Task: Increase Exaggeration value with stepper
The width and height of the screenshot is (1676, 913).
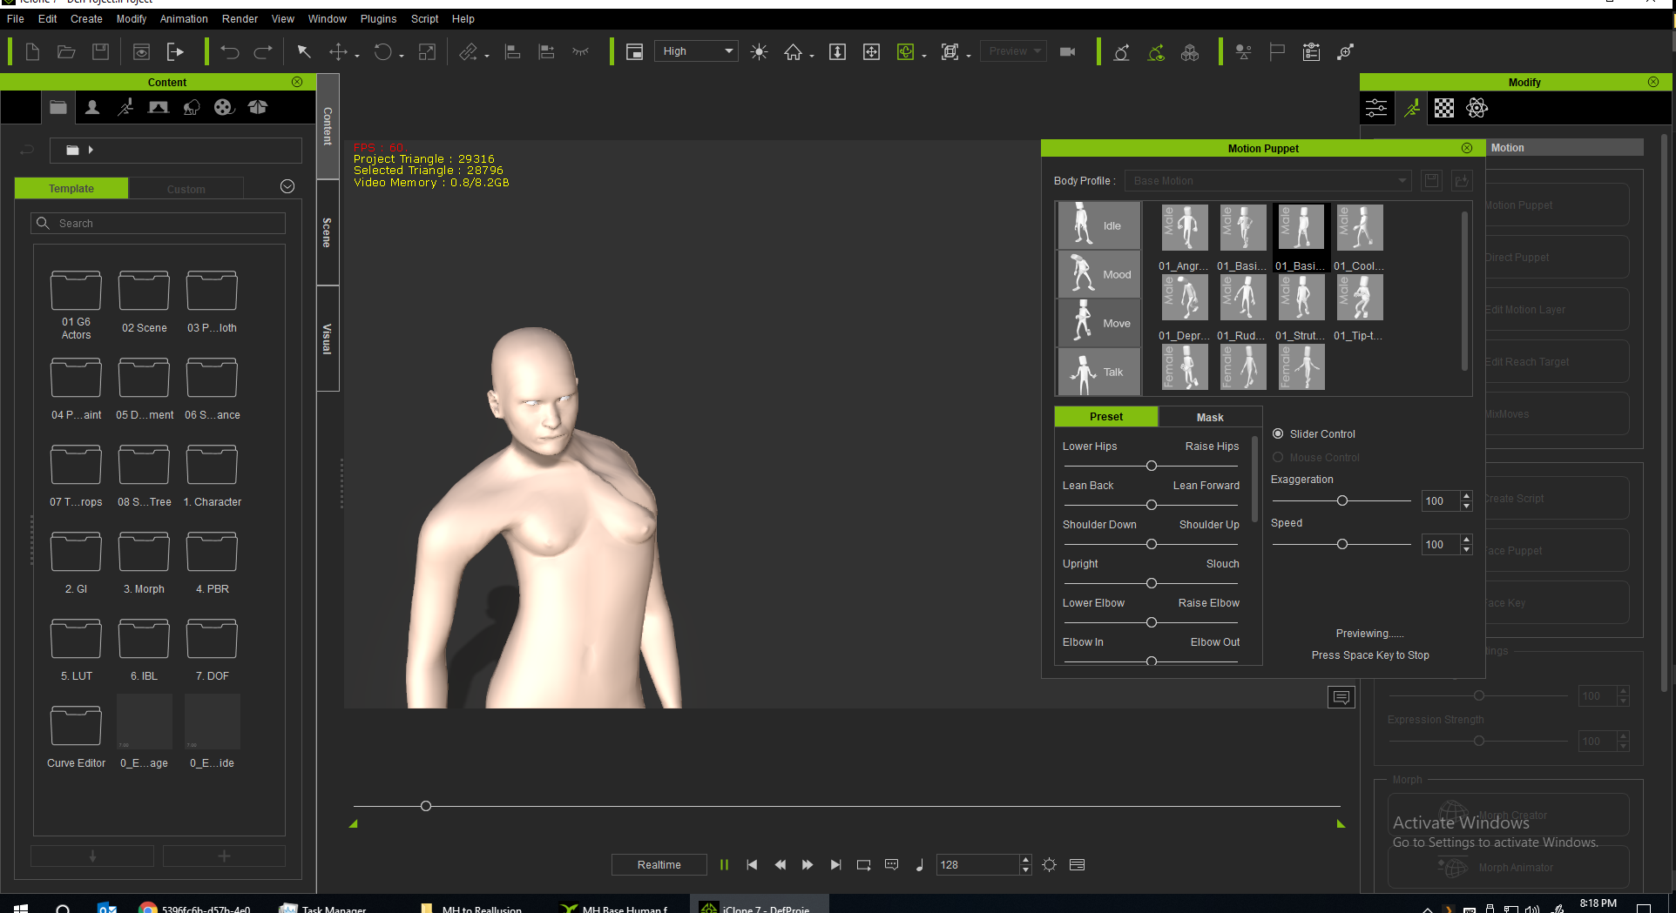Action: pyautogui.click(x=1467, y=496)
